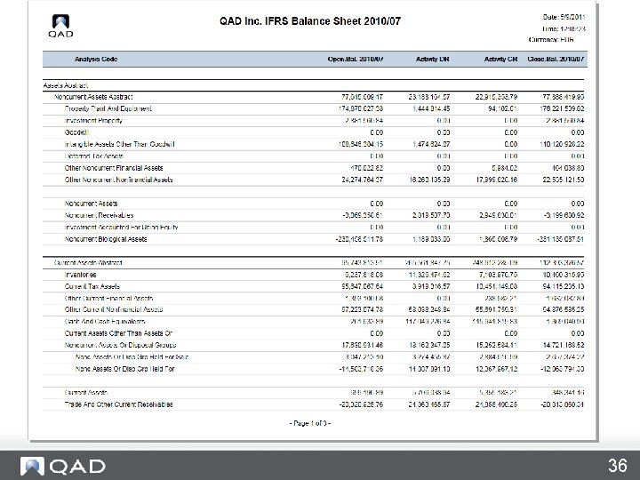Viewport: 640px width, 480px height.
Task: Click 'Other Current Financial Assets' label
Action: pyautogui.click(x=109, y=299)
